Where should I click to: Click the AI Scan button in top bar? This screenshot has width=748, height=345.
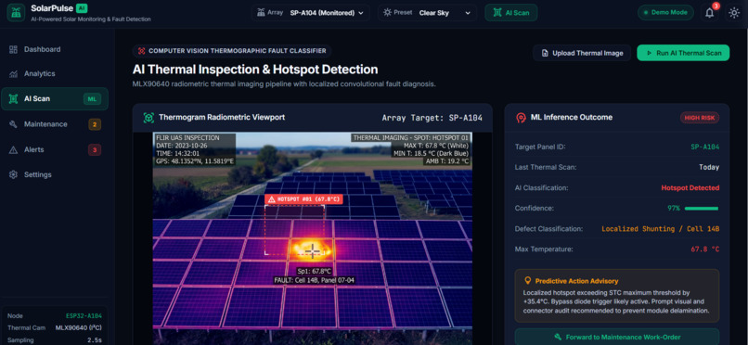[x=511, y=13]
